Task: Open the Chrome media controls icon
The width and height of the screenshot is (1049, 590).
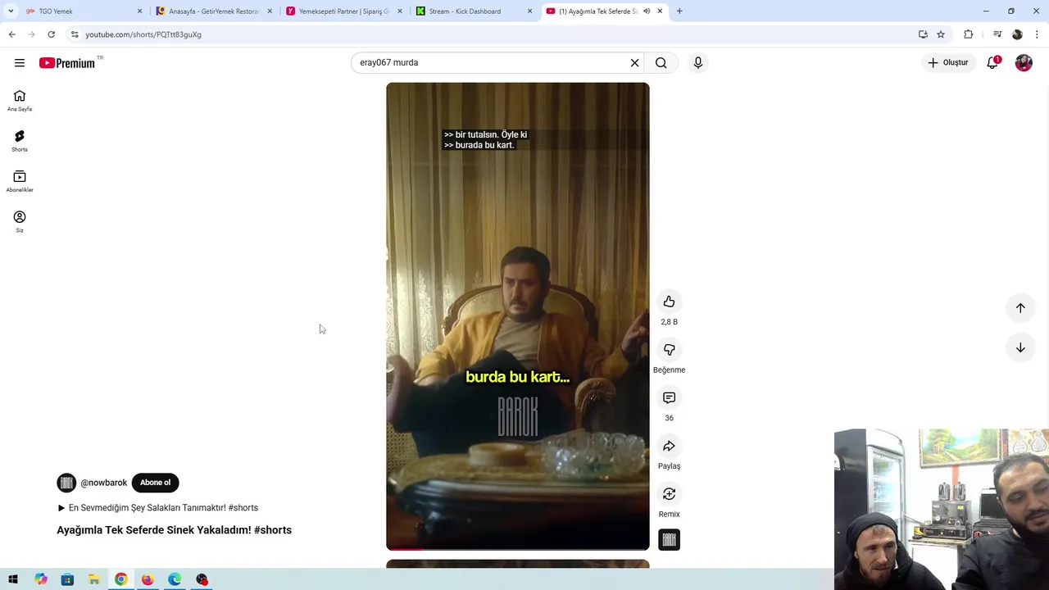Action: 997,34
